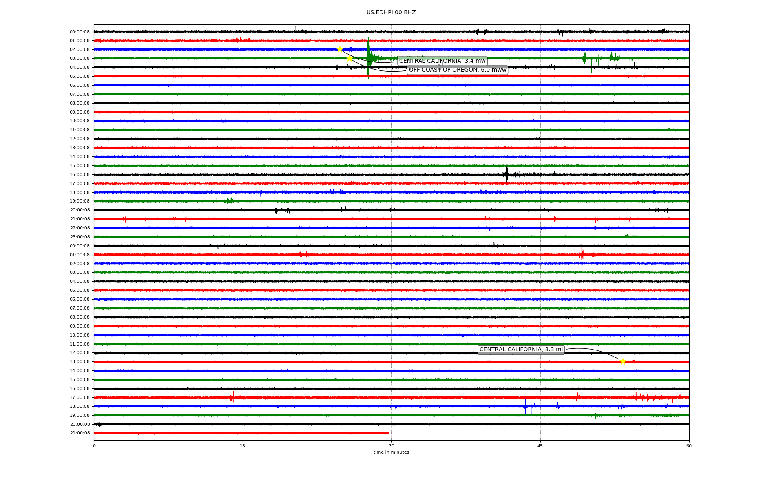This screenshot has width=783, height=489.
Task: Click the red signal burst on the lower 17:00:08 trace near minute 14
Action: click(x=232, y=397)
